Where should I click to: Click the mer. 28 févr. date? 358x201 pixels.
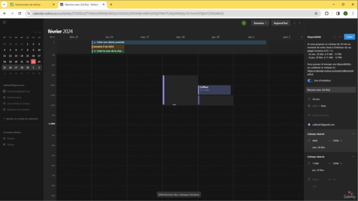(x=319, y=147)
